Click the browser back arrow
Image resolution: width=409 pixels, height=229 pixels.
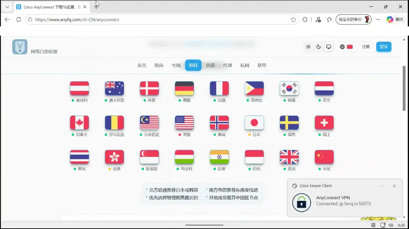coord(7,20)
